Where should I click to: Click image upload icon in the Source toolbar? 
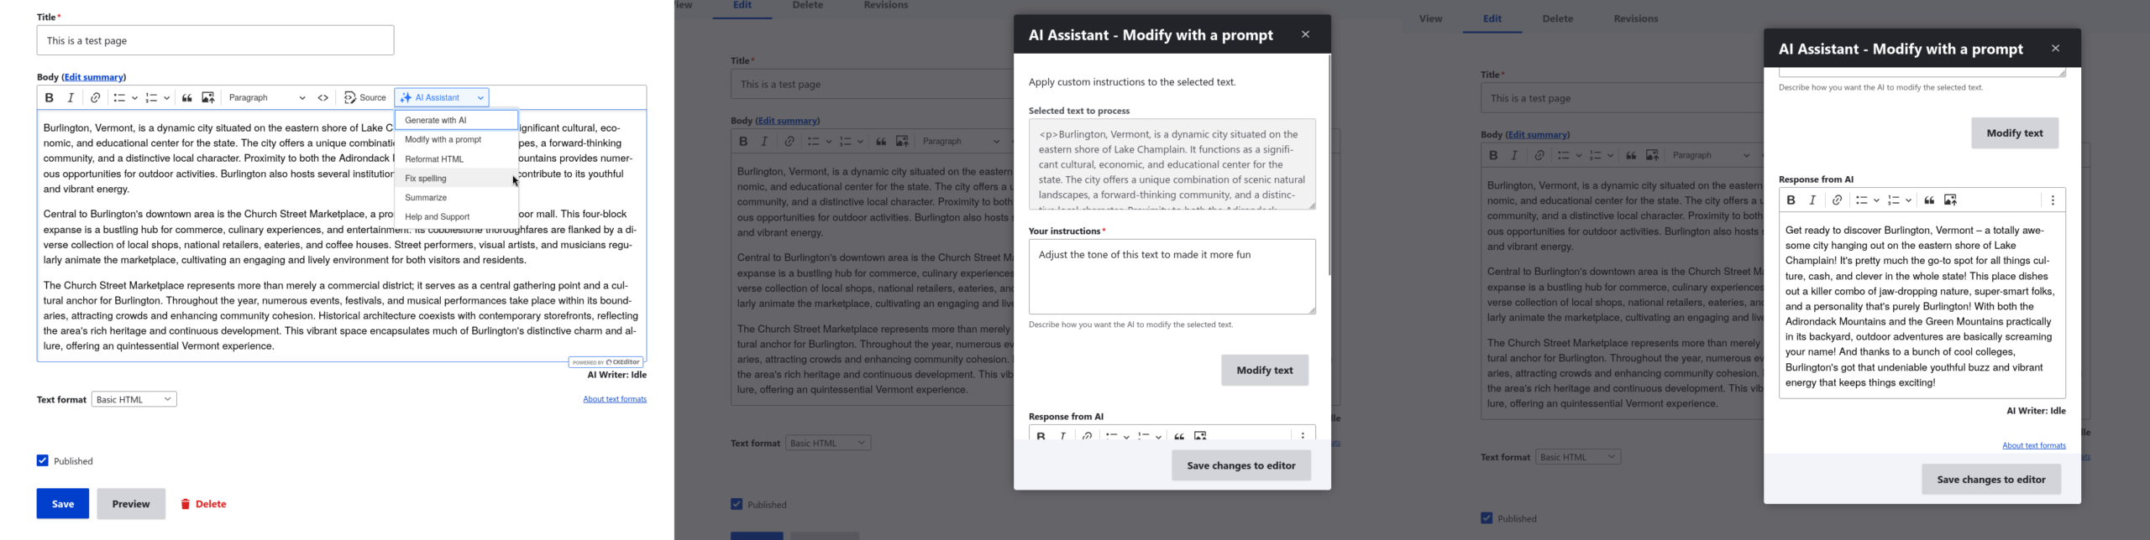[208, 98]
